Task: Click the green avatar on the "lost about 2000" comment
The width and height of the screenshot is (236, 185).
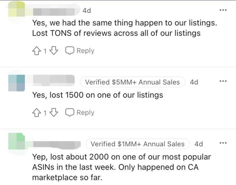Action: coord(16,142)
